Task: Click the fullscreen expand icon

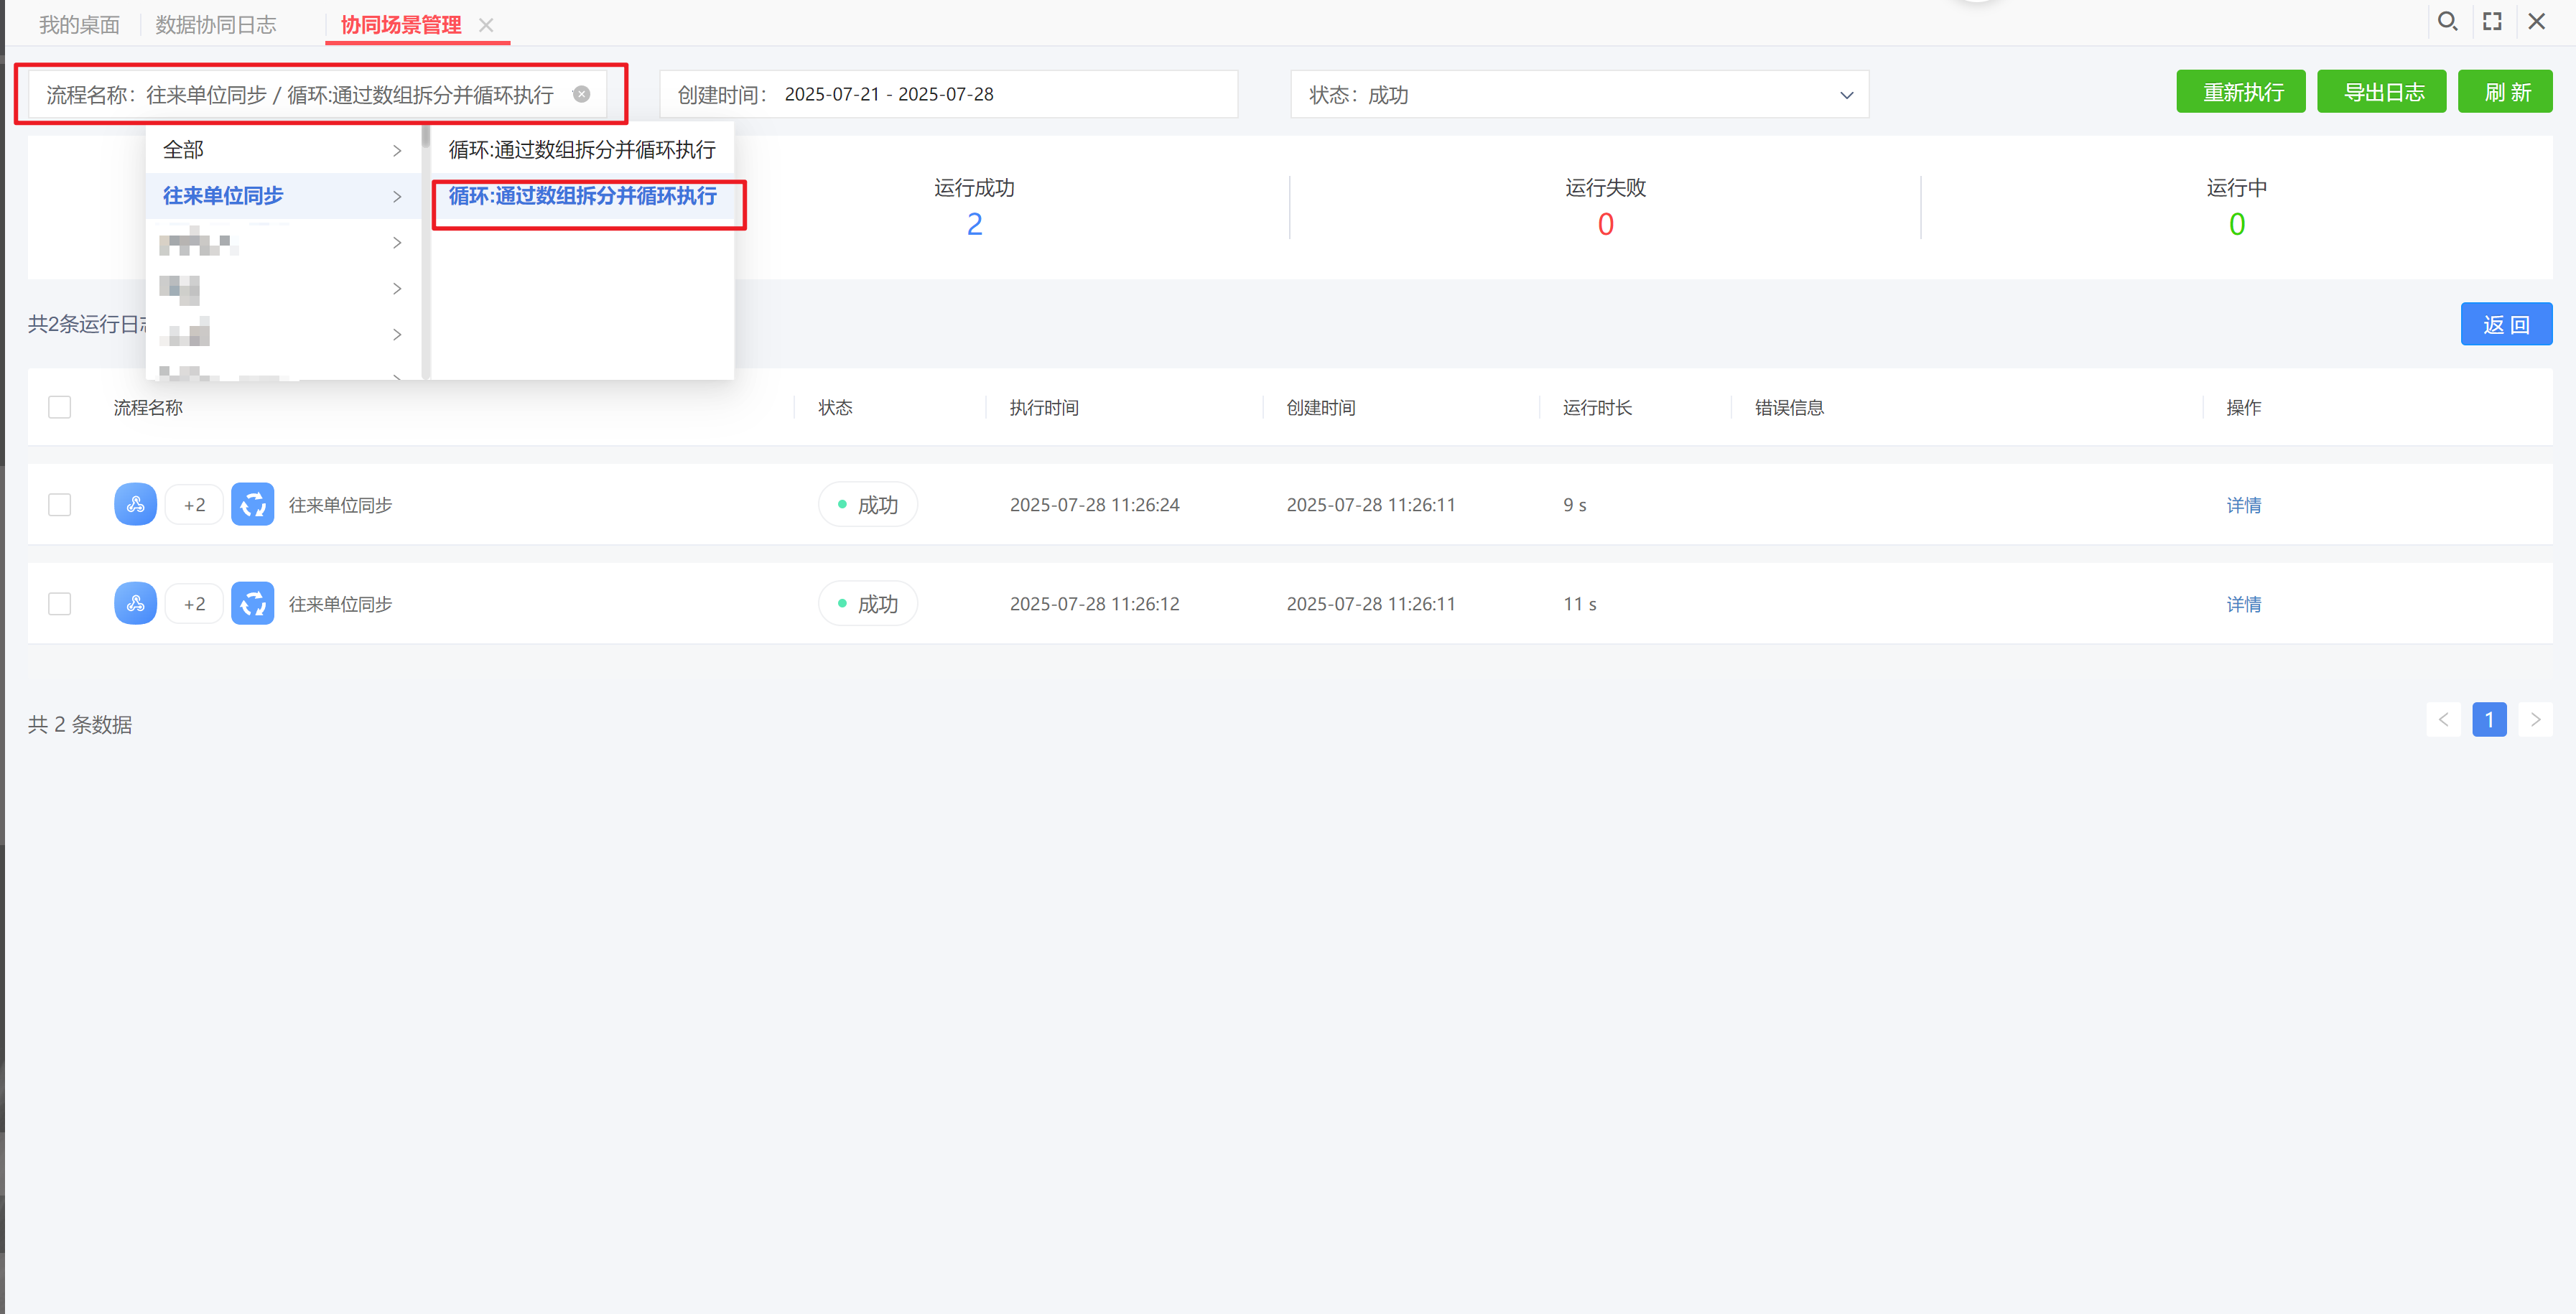Action: click(2492, 21)
